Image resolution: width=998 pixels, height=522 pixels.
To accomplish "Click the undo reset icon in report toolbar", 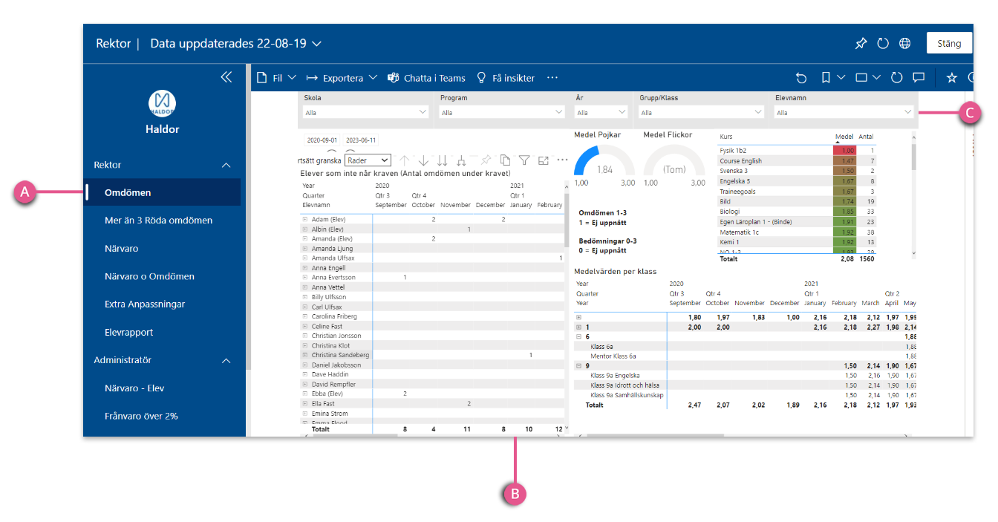I will 801,77.
